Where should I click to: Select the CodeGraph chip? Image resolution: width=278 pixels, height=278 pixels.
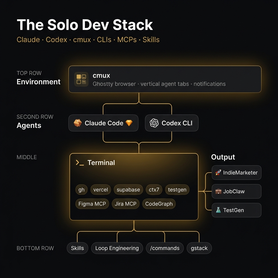tap(159, 204)
